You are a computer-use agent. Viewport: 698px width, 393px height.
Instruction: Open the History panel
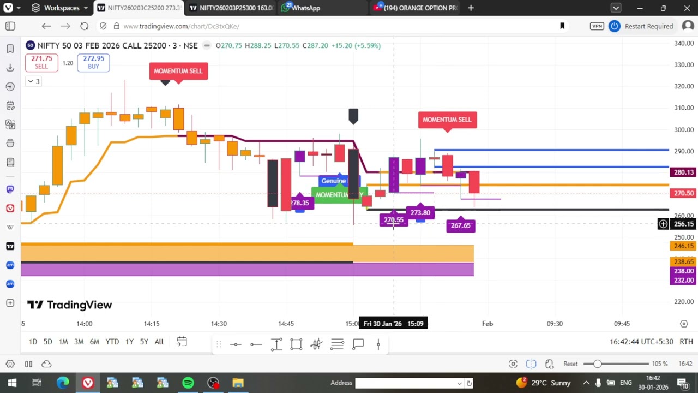pyautogui.click(x=10, y=86)
